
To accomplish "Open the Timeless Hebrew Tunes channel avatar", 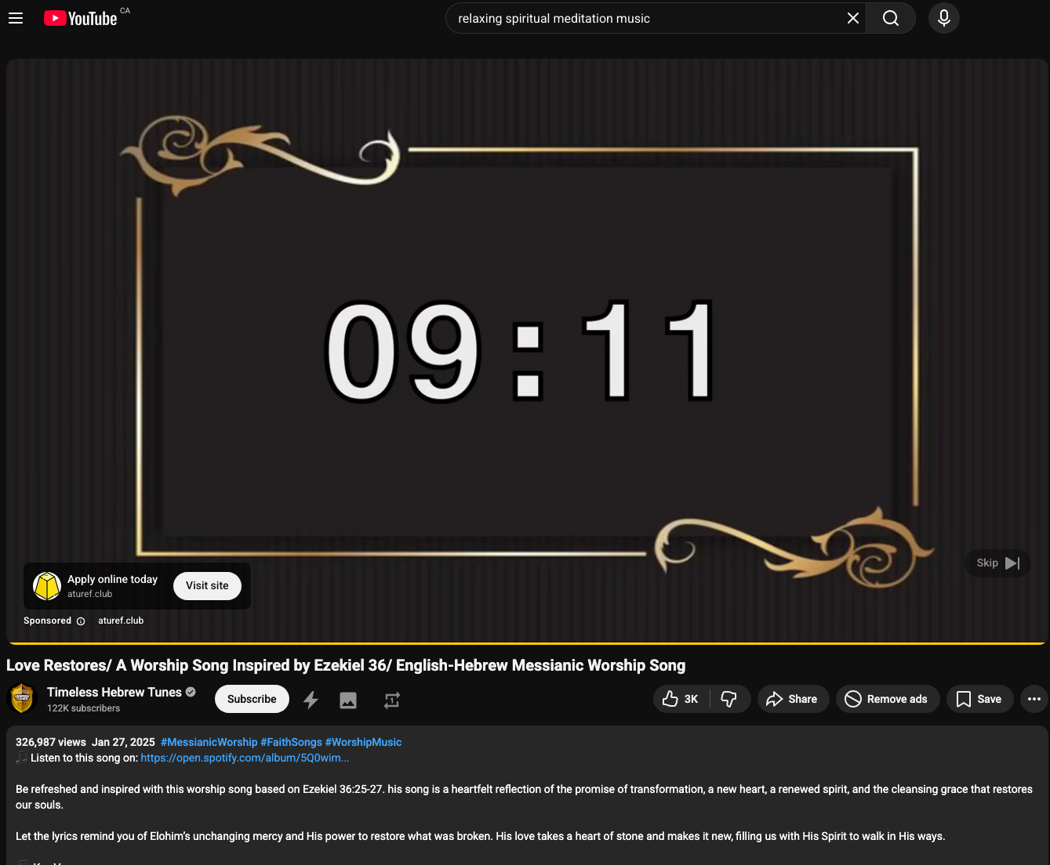I will (22, 699).
